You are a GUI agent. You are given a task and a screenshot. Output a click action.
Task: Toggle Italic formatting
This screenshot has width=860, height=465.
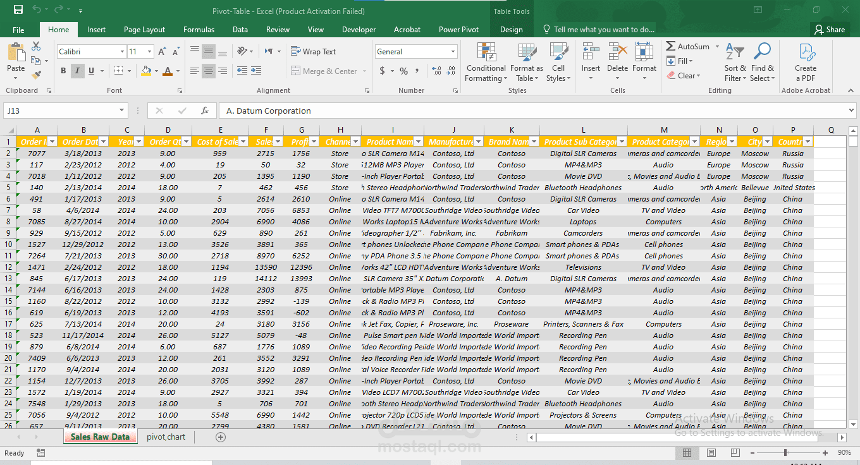click(77, 71)
